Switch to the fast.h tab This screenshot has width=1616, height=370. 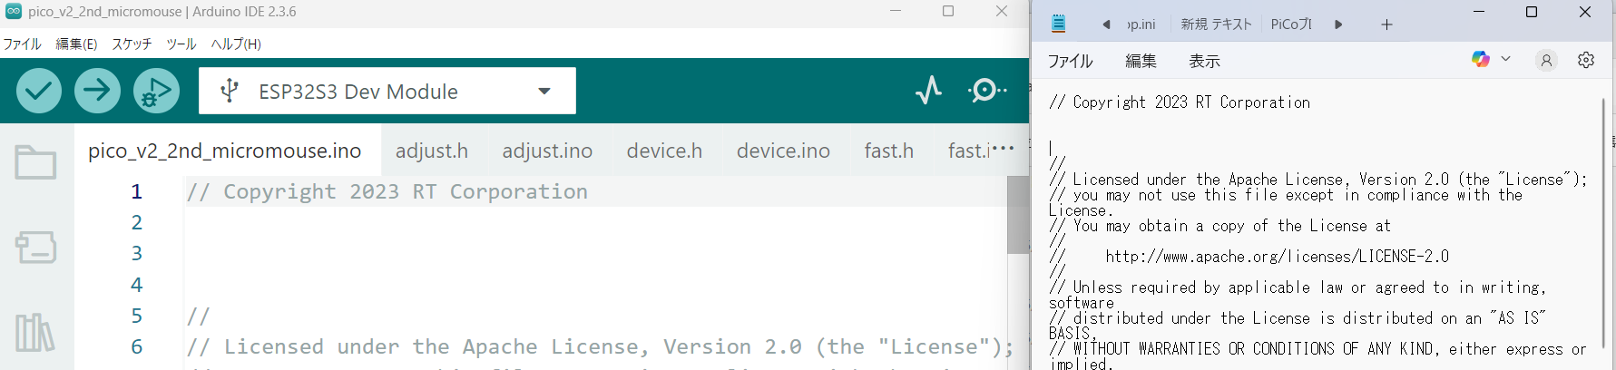tap(889, 151)
